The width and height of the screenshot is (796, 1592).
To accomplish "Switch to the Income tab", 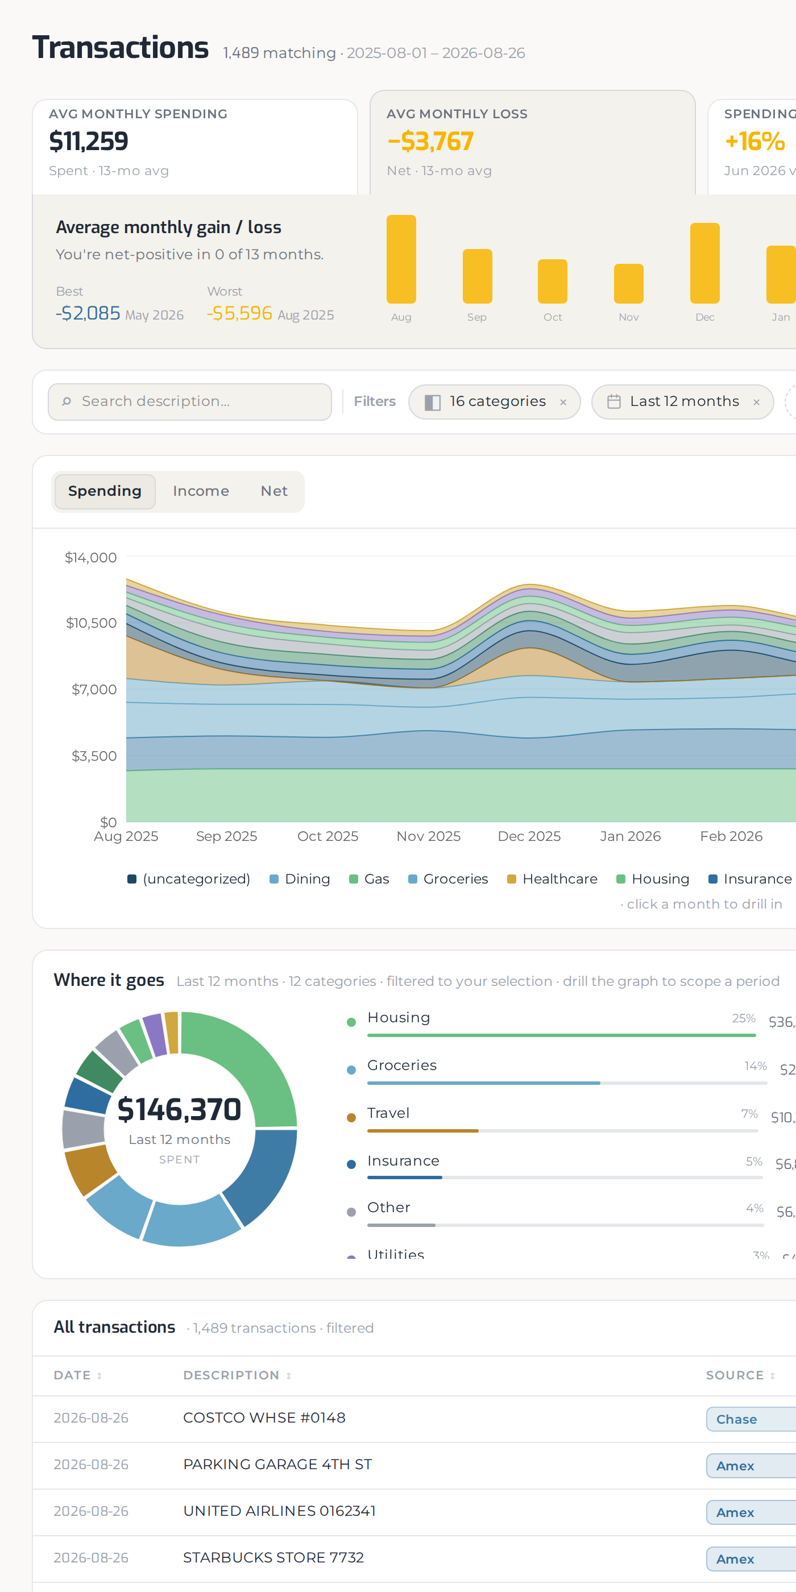I will click(x=201, y=491).
